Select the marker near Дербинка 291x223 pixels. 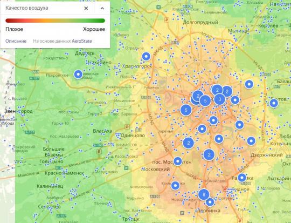210,202
